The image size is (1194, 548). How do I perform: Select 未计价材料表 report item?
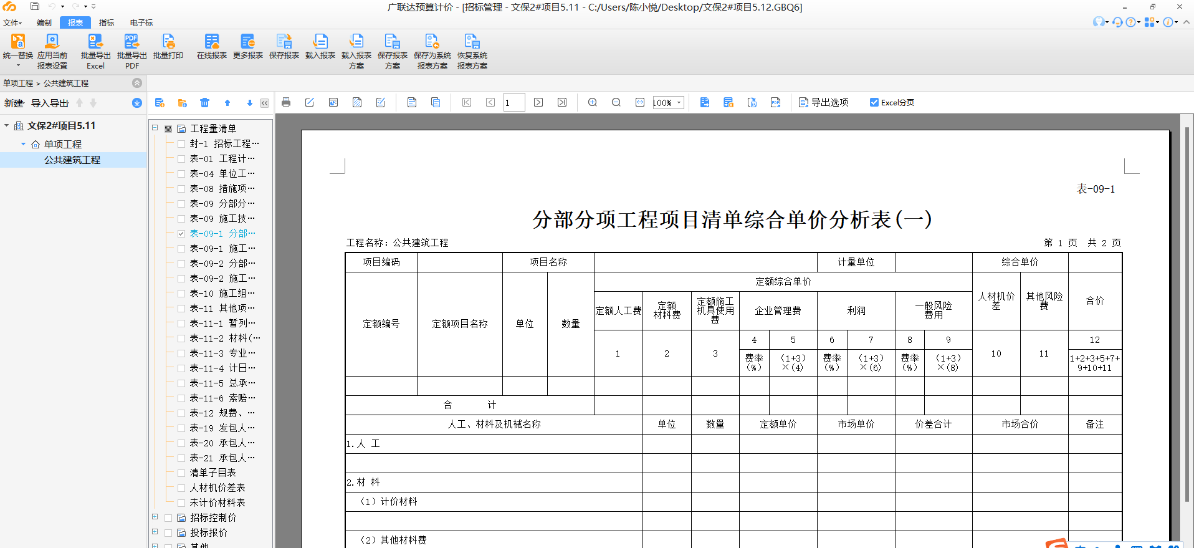[x=217, y=502]
